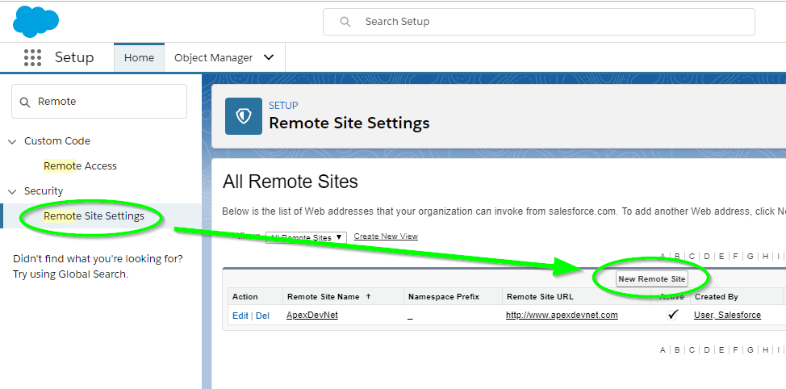The width and height of the screenshot is (786, 389).
Task: Open Remote Access under Custom Code
Action: pyautogui.click(x=80, y=166)
